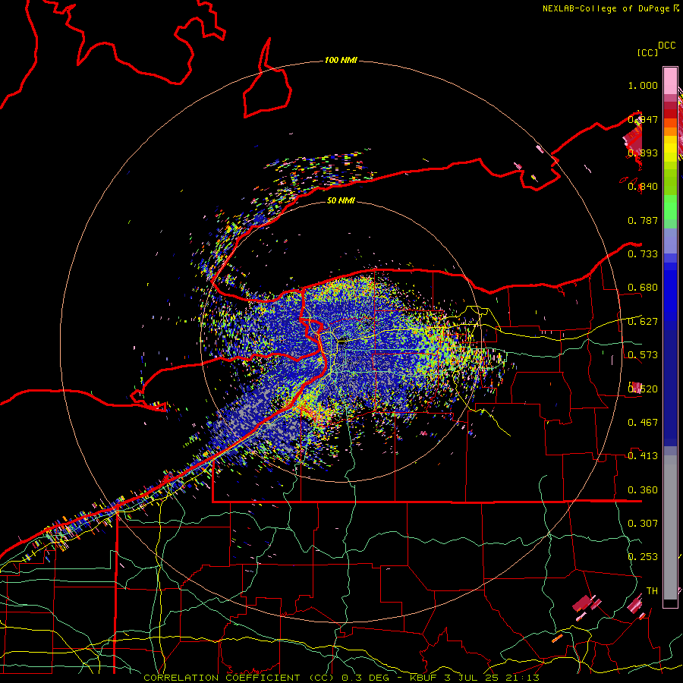This screenshot has height=683, width=683.
Task: Pick the yellow segment of the color bar
Action: [x=670, y=149]
